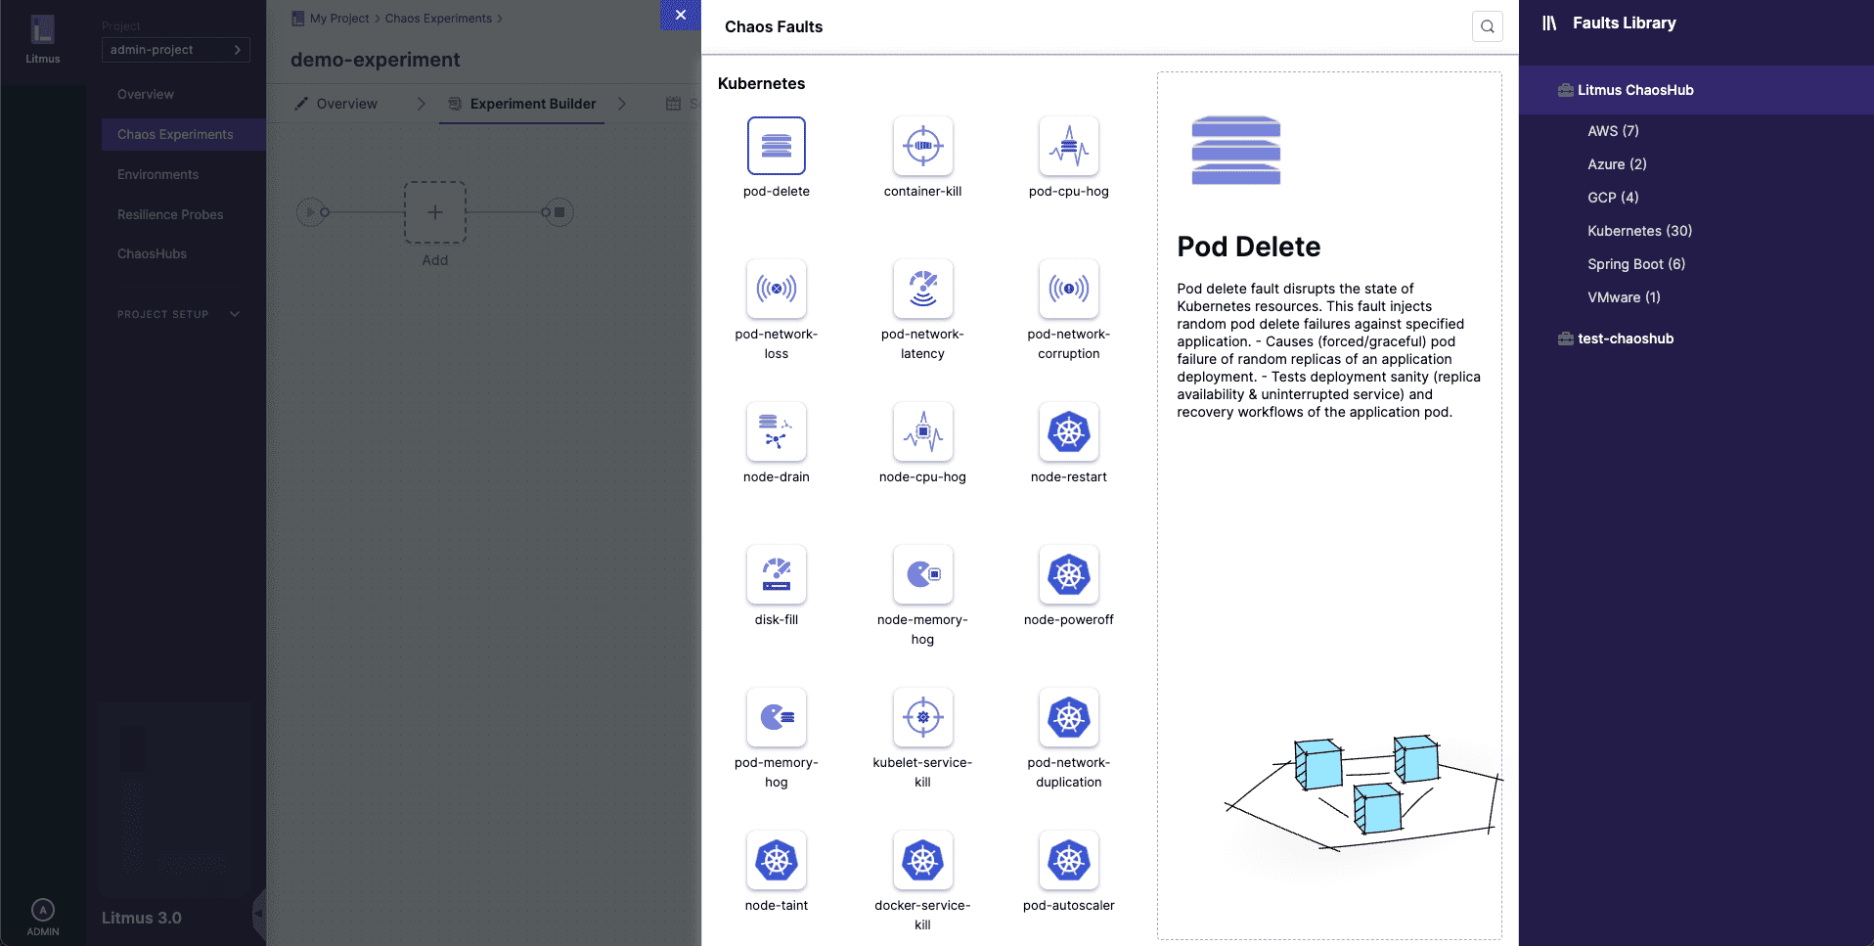
Task: Select the node-memory-hog fault icon
Action: tap(922, 574)
